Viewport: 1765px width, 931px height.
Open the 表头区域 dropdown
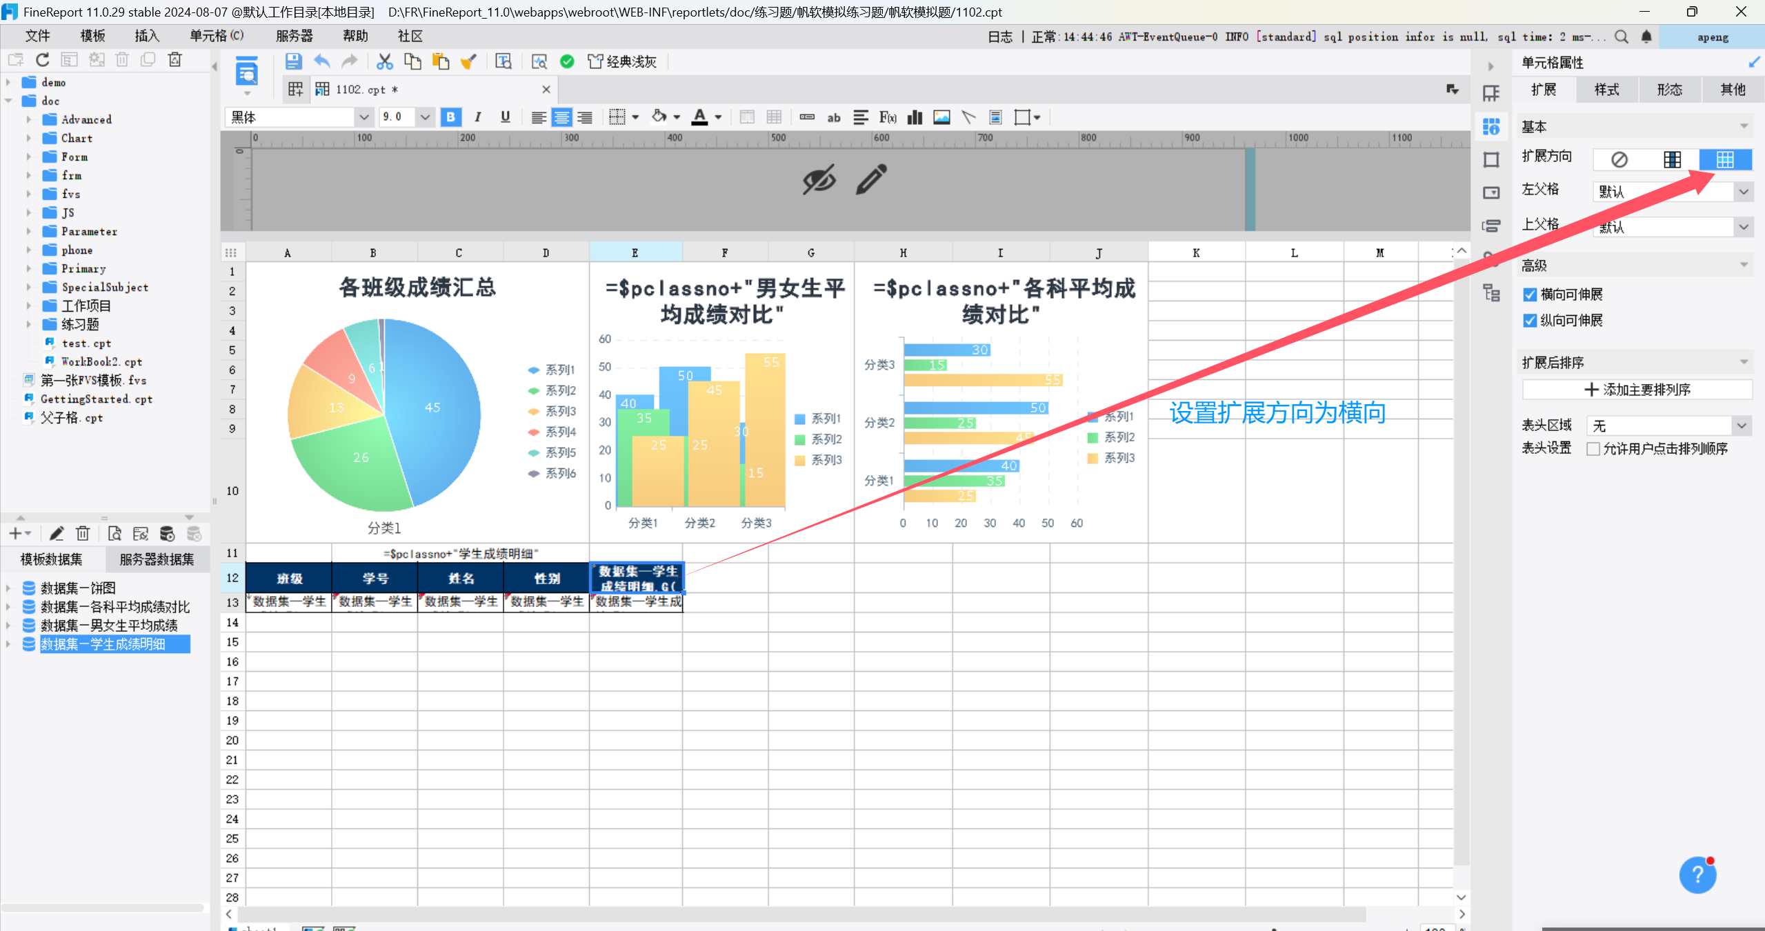1742,426
